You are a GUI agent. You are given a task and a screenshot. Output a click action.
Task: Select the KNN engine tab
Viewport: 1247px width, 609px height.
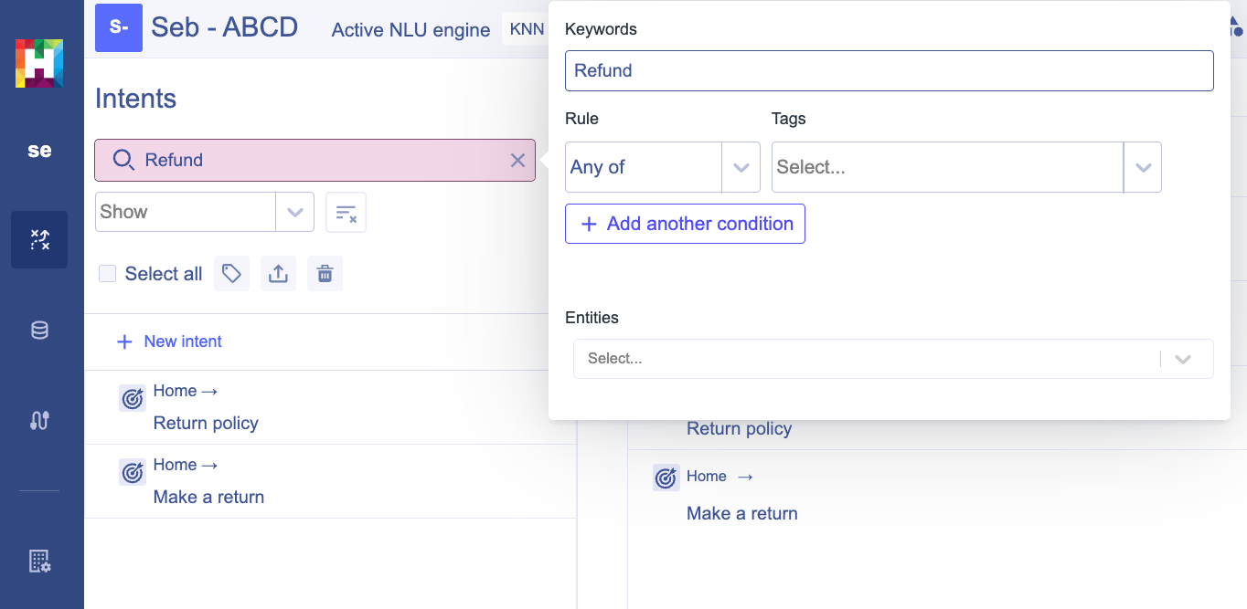click(527, 28)
